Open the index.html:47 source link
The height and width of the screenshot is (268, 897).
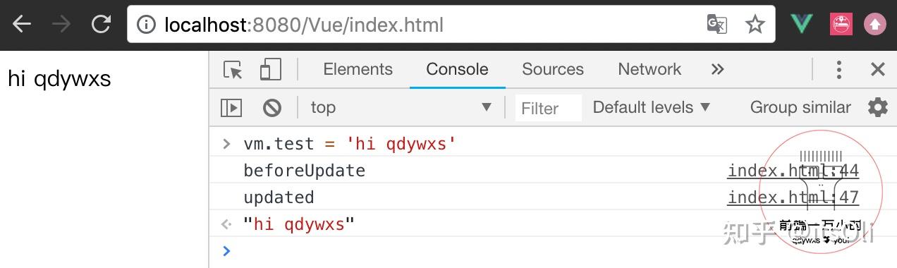[x=793, y=197]
